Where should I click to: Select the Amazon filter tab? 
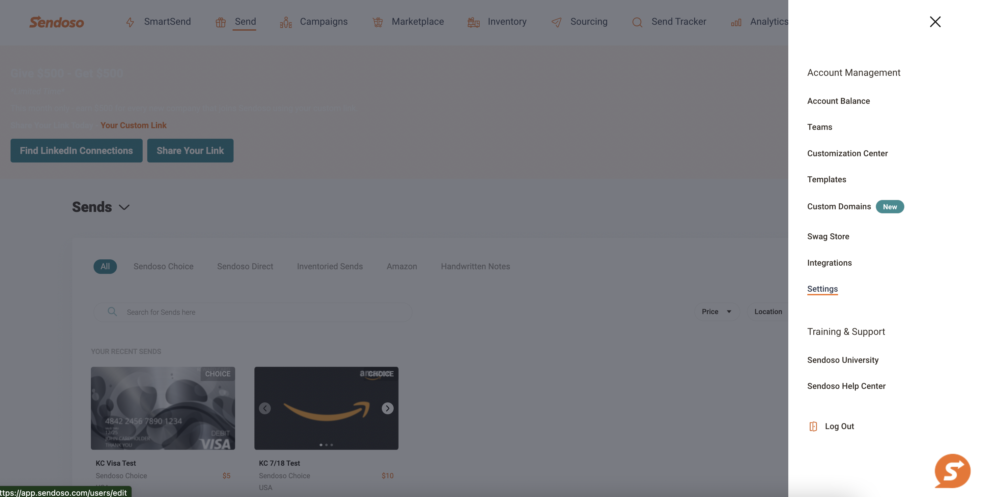coord(402,266)
